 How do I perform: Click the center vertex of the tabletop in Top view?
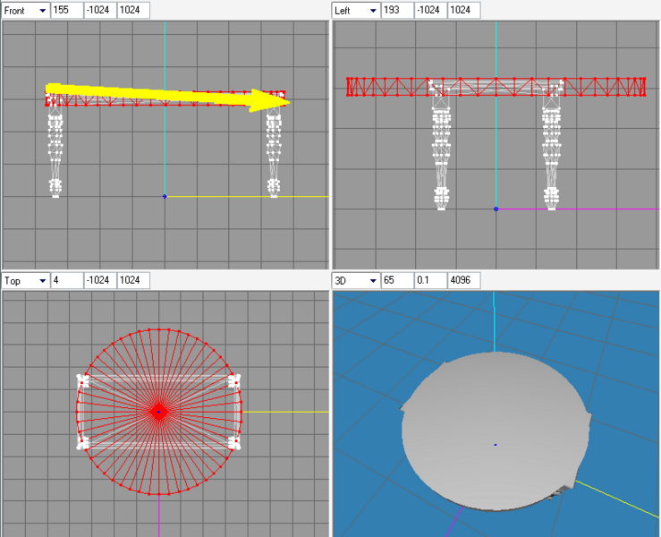[x=158, y=412]
